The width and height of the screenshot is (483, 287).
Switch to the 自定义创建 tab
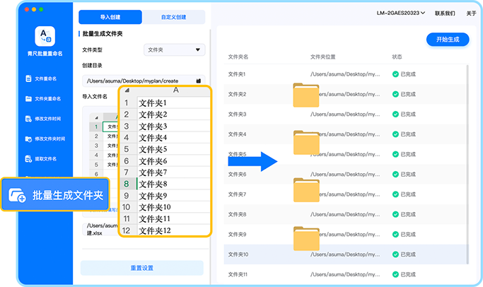pyautogui.click(x=173, y=18)
